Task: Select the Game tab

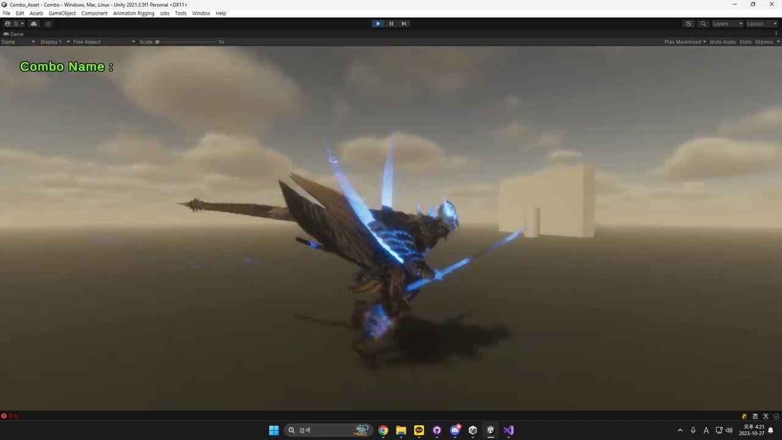Action: pos(13,34)
